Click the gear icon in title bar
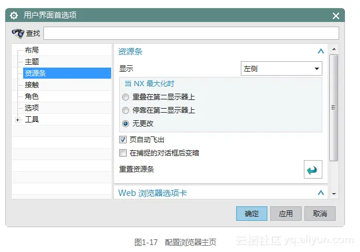This screenshot has height=252, width=360. 14,16
